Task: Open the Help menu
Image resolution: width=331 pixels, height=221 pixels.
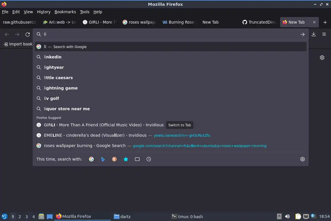Action: [x=98, y=12]
